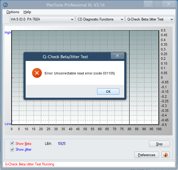The image size is (178, 170).
Task: Open the Q-Check Beta/Jitter Test dropdown
Action: pos(150,19)
